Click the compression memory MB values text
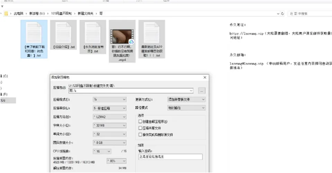Viewport: 332px width, 173px height. click(74, 162)
